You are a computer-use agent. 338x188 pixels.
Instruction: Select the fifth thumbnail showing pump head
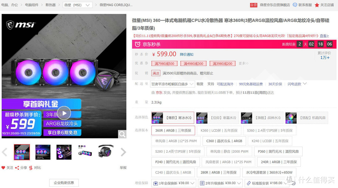106,151
